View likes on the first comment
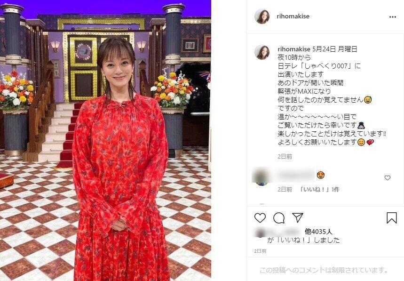The width and height of the screenshot is (404, 281). click(319, 190)
